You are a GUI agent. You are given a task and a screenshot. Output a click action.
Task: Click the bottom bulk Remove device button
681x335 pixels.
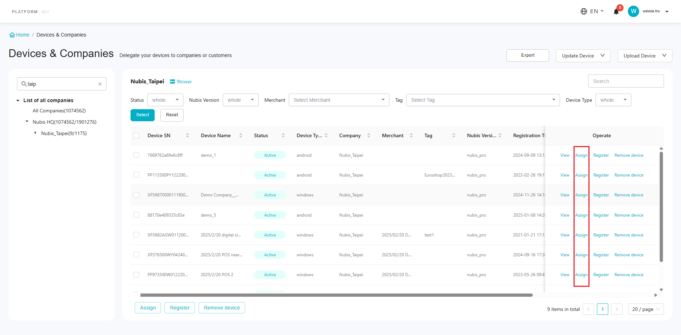222,308
